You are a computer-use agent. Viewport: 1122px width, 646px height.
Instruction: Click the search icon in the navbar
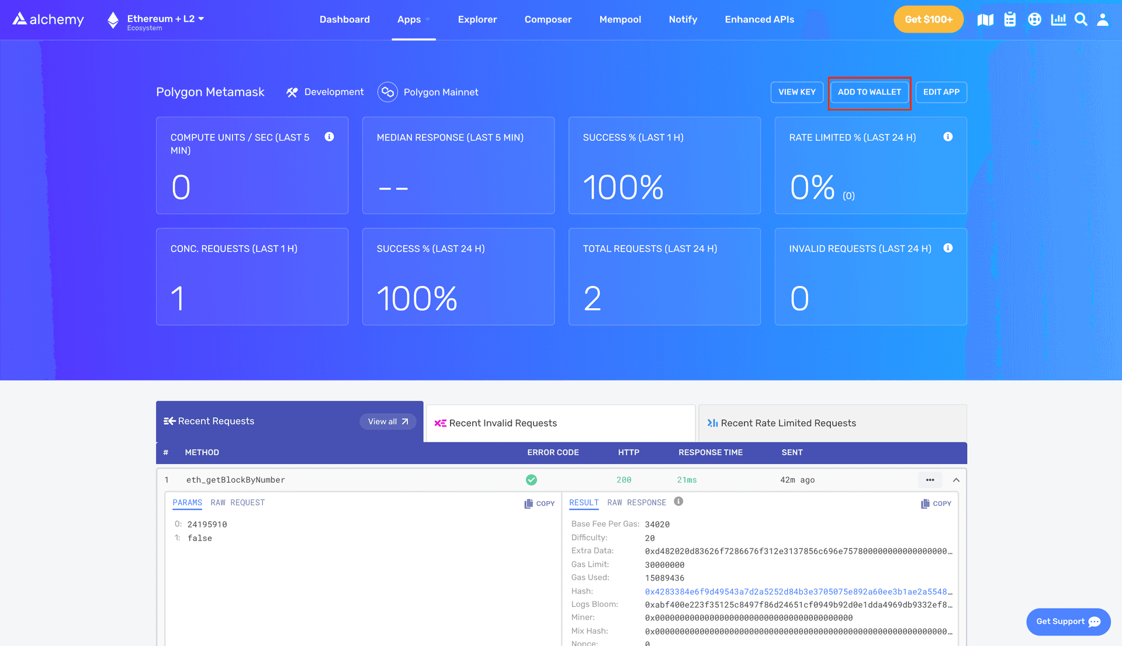pyautogui.click(x=1081, y=19)
